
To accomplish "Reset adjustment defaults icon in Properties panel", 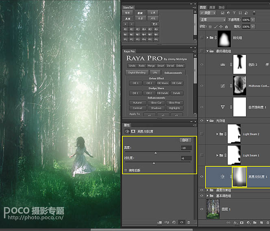I will [x=174, y=222].
